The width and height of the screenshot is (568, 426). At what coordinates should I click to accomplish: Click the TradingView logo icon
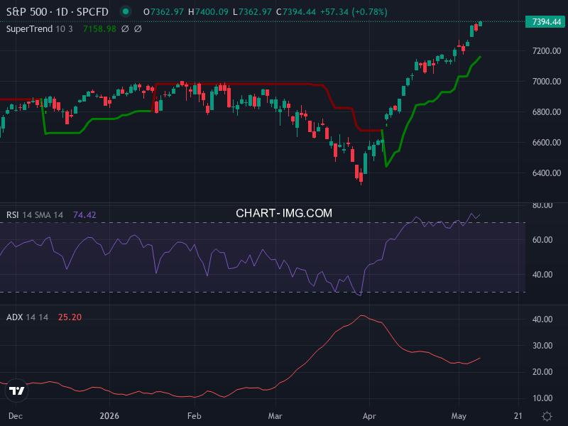[x=16, y=390]
